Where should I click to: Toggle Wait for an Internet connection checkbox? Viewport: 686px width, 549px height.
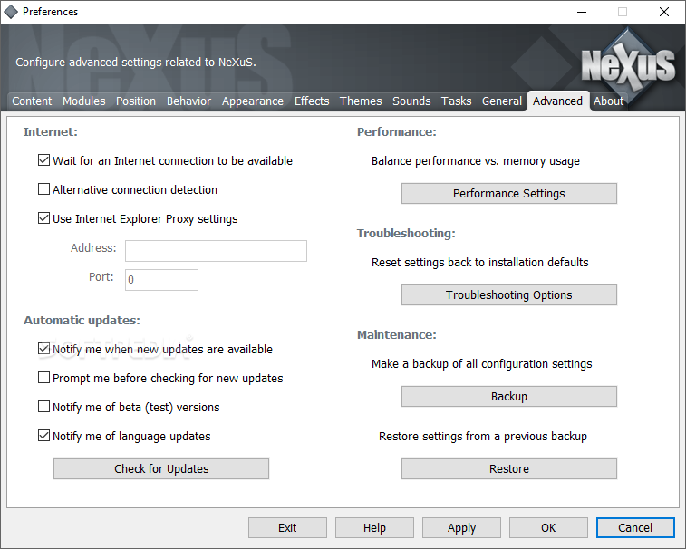click(x=43, y=160)
